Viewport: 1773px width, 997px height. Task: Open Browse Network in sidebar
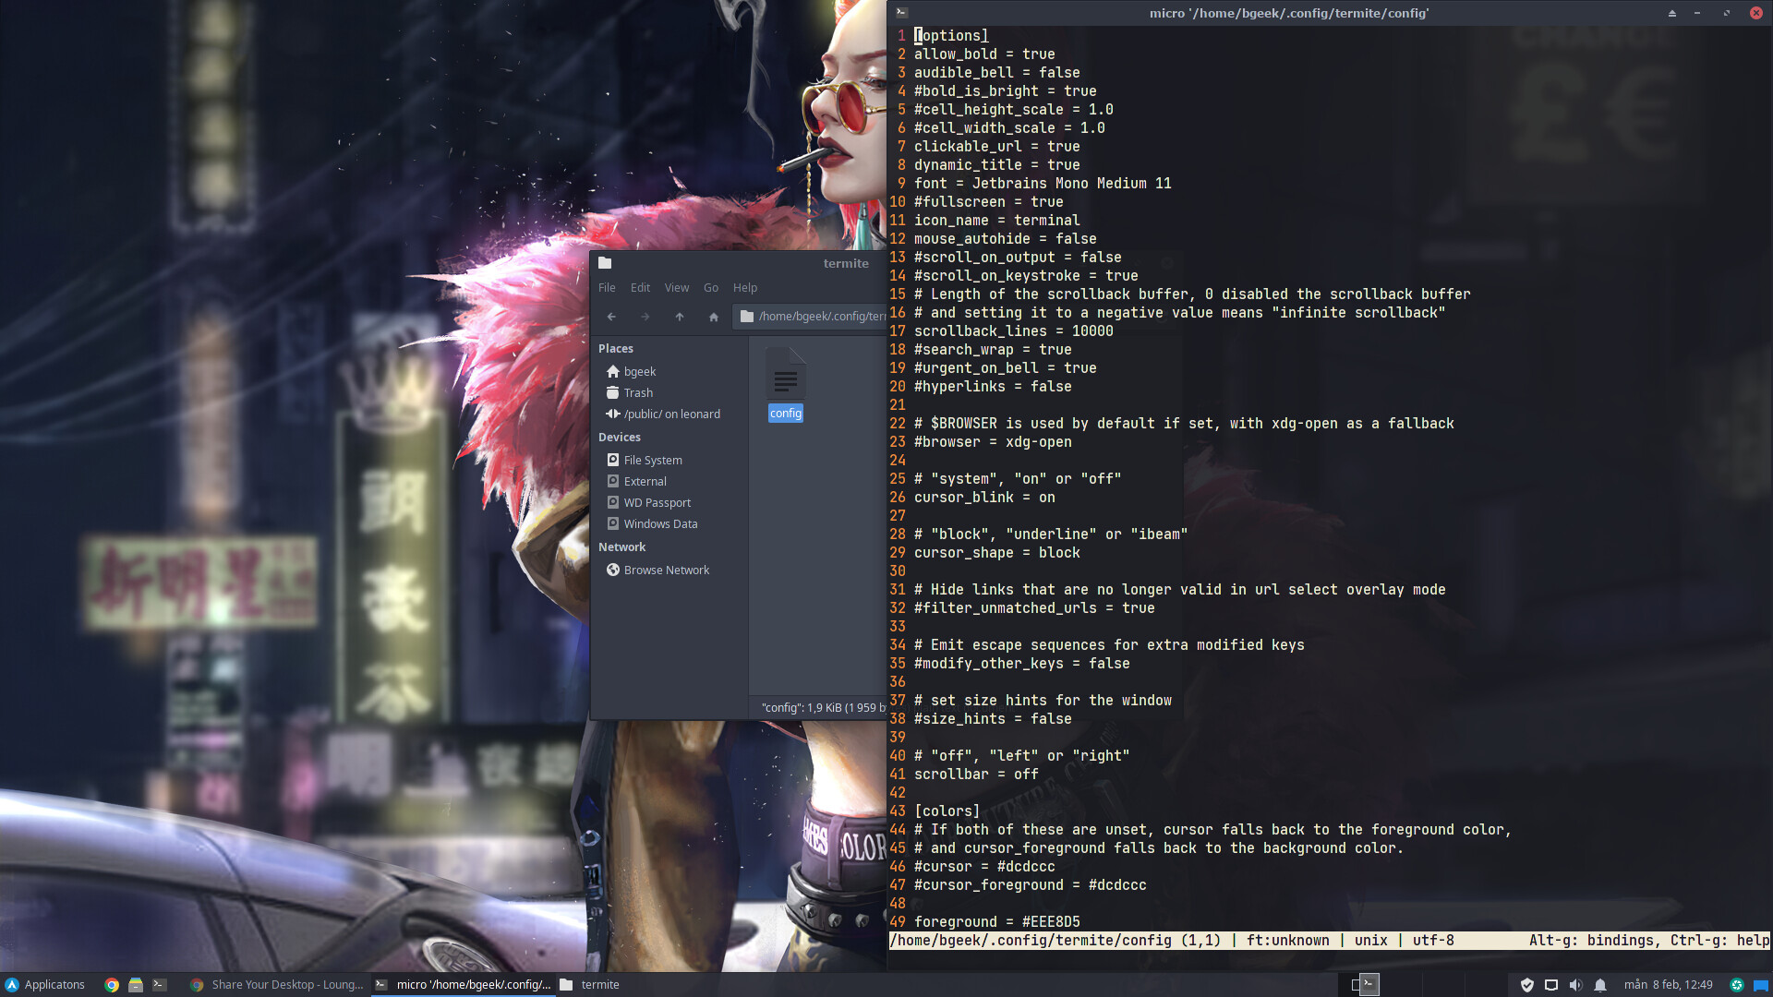[x=669, y=570]
